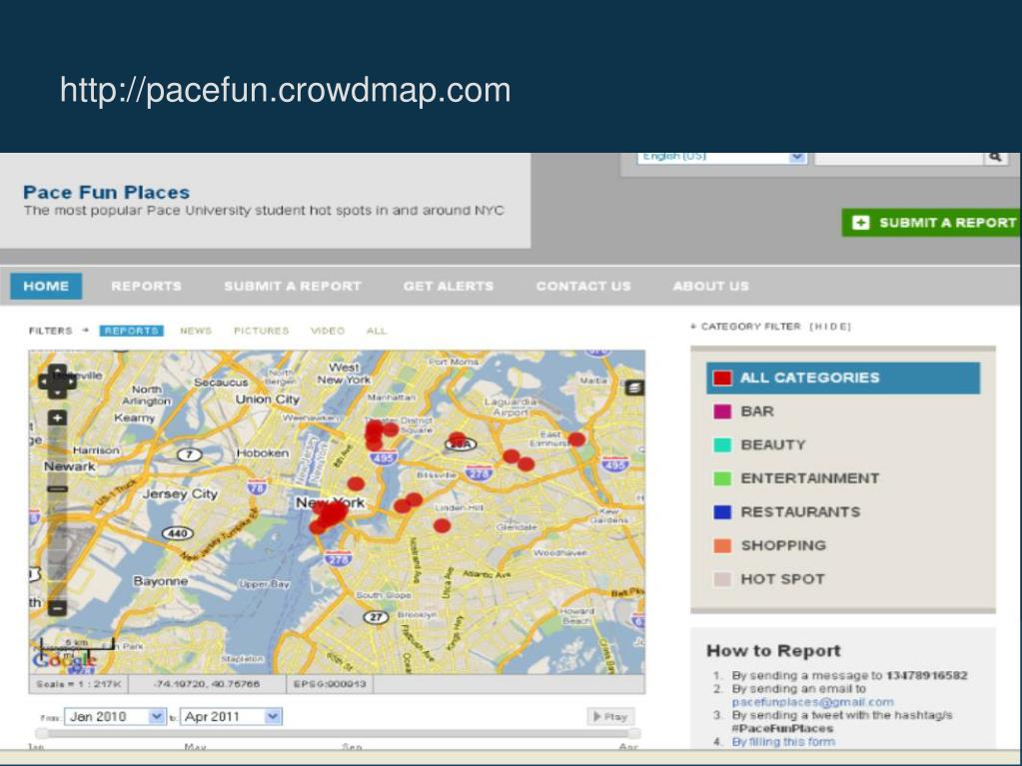Open the To date dropdown Apr 2011
This screenshot has width=1022, height=766.
pos(231,716)
